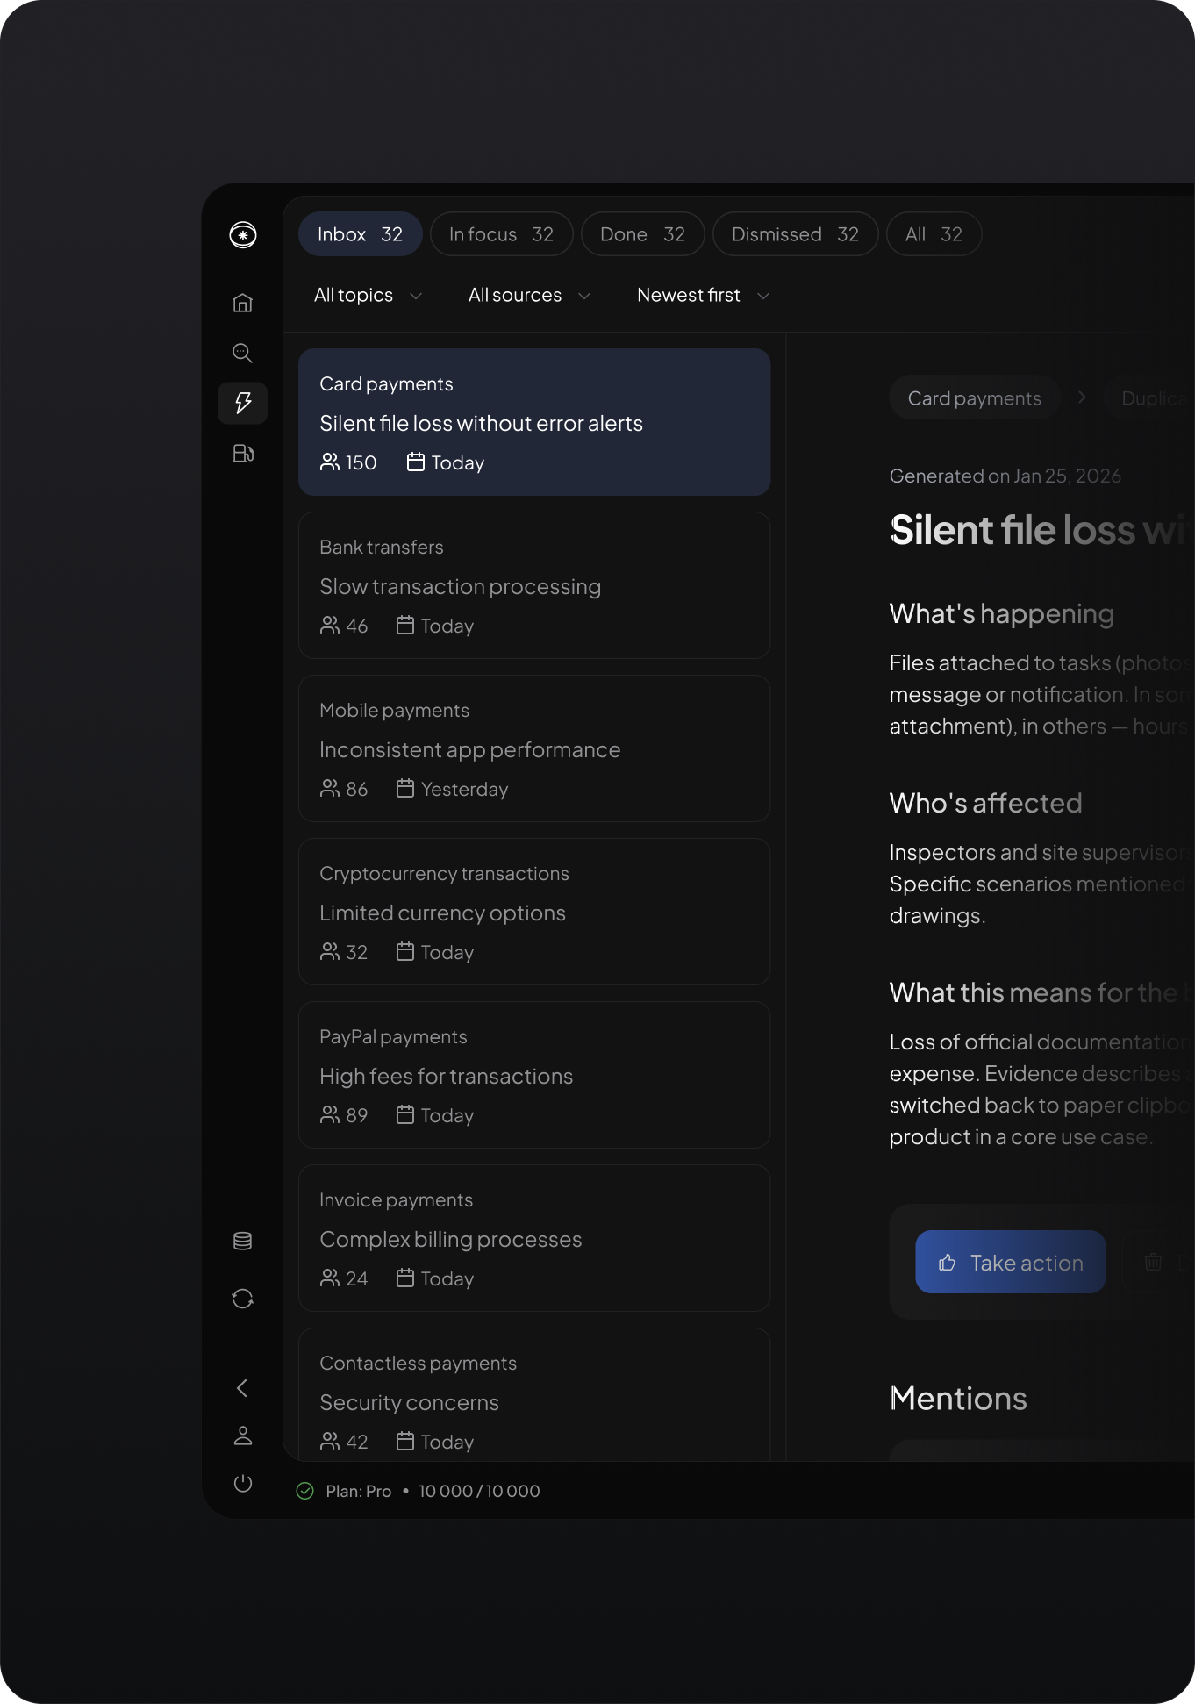Click the Mentions heading
Image resolution: width=1195 pixels, height=1704 pixels.
click(958, 1399)
